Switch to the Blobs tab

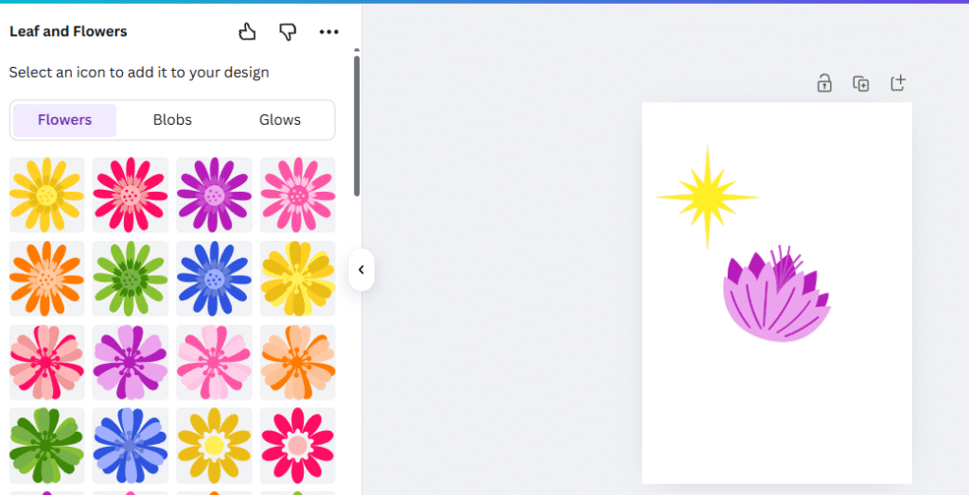(x=172, y=120)
